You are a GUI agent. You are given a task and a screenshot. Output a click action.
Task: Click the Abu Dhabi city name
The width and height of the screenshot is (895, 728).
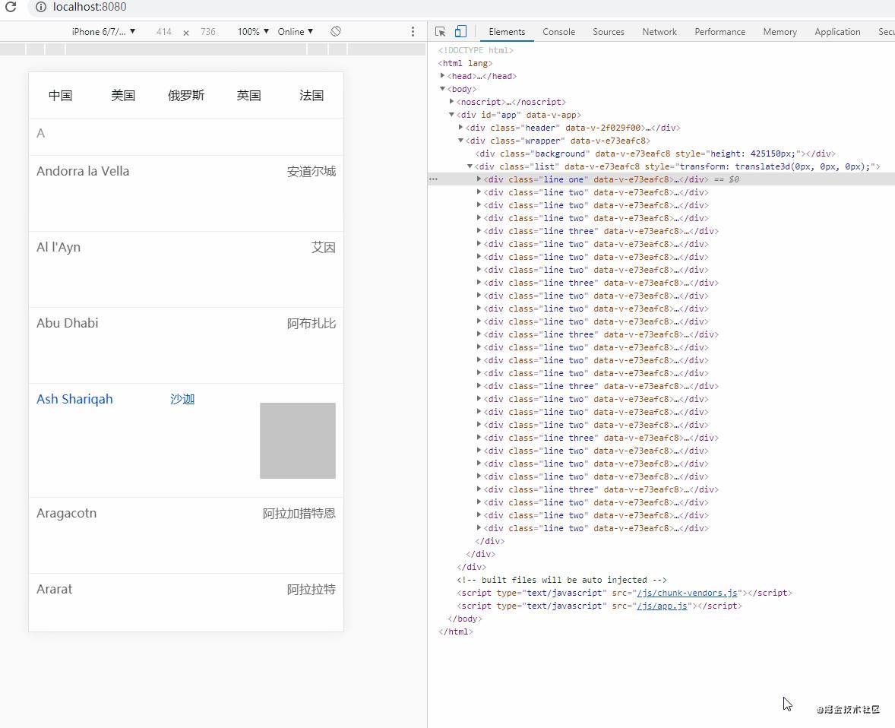(68, 323)
